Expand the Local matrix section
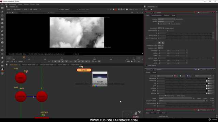The image size is (218, 122). point(146,65)
